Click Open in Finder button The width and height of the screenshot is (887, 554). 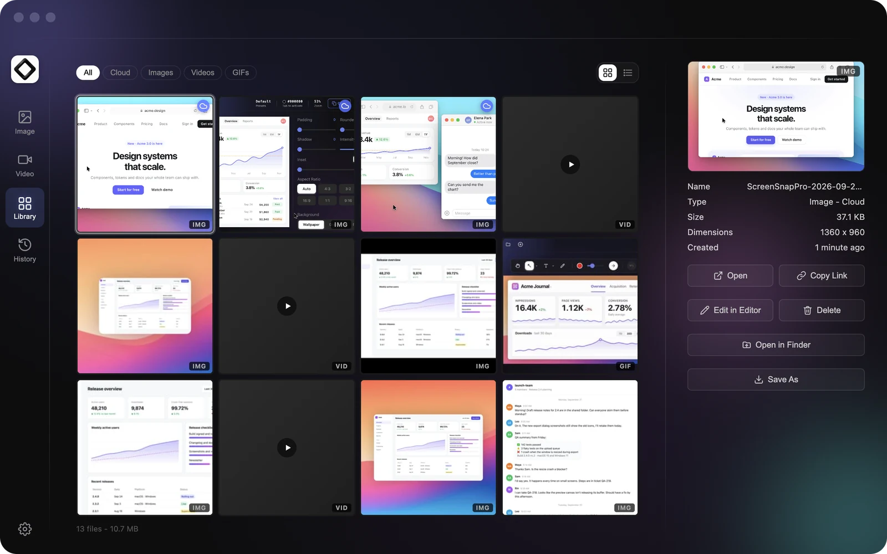[776, 345]
